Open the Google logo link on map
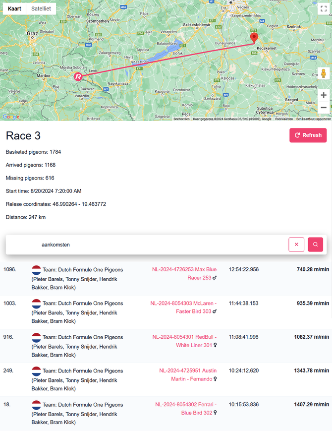The width and height of the screenshot is (332, 431). tap(11, 117)
